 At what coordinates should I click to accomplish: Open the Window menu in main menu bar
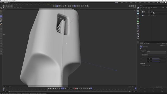coord(52,4)
